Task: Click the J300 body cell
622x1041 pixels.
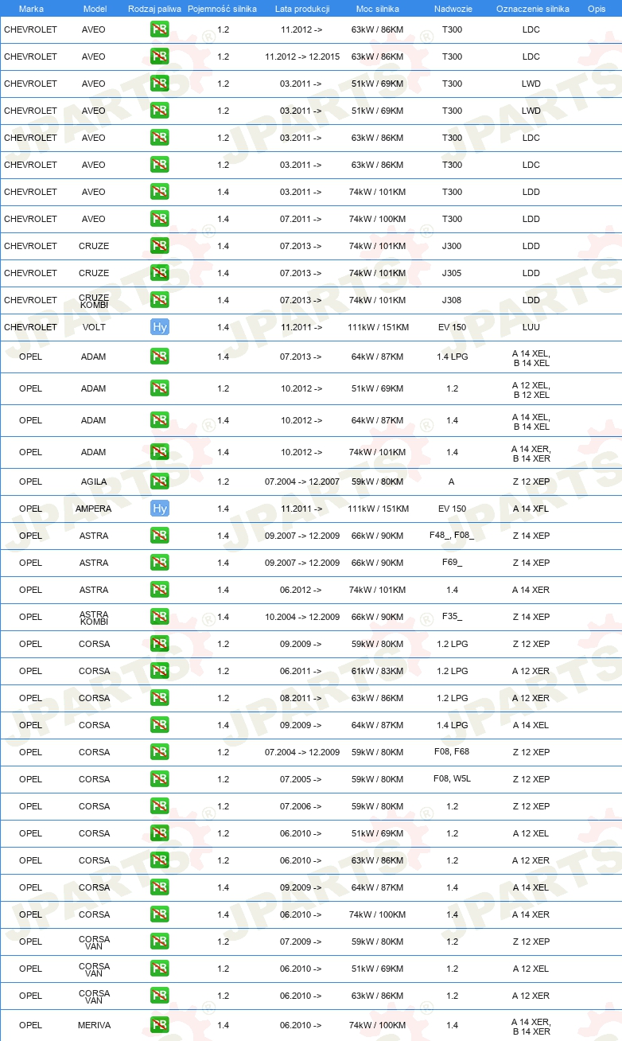Action: point(452,246)
